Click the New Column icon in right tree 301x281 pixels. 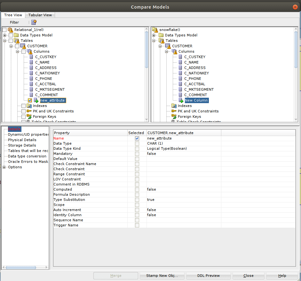coord(181,100)
